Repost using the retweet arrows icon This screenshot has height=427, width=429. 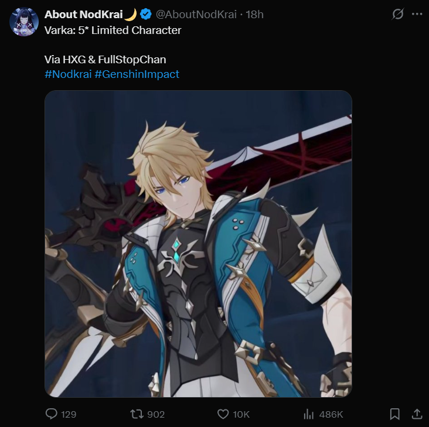click(137, 414)
